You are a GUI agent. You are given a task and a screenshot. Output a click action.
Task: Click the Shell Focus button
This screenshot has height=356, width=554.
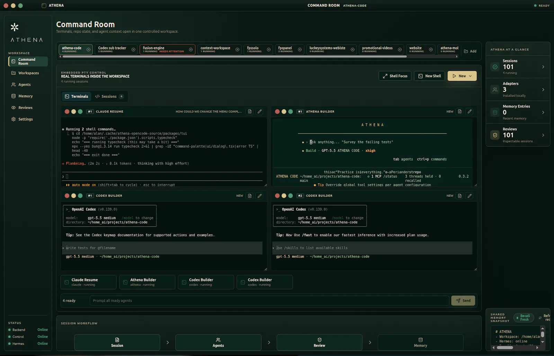(395, 76)
